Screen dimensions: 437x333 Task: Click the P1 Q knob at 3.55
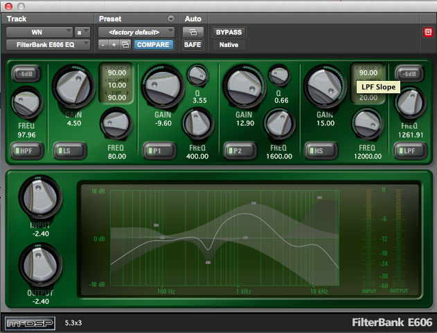pyautogui.click(x=197, y=75)
